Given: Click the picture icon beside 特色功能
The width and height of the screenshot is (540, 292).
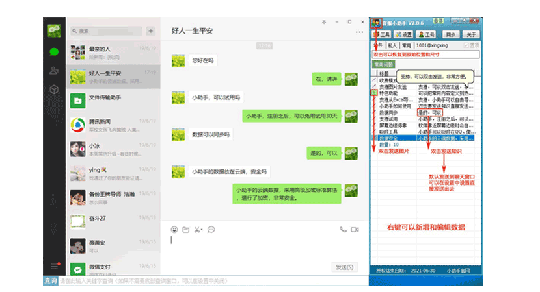Looking at the screenshot, I should (374, 93).
